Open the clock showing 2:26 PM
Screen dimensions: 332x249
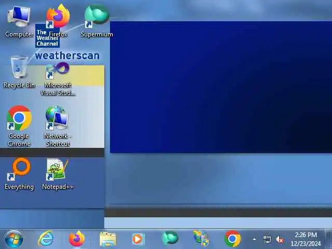306,239
